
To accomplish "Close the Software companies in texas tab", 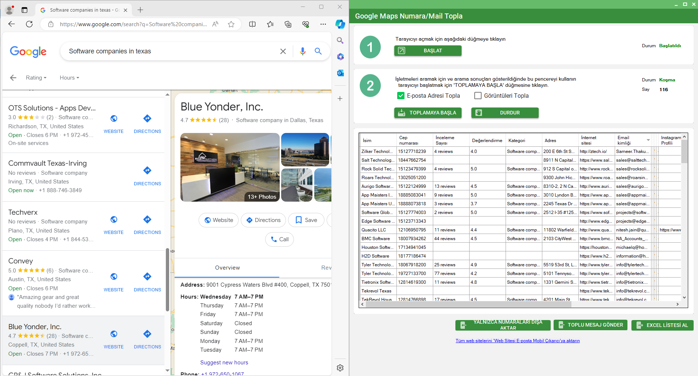I will pyautogui.click(x=125, y=10).
